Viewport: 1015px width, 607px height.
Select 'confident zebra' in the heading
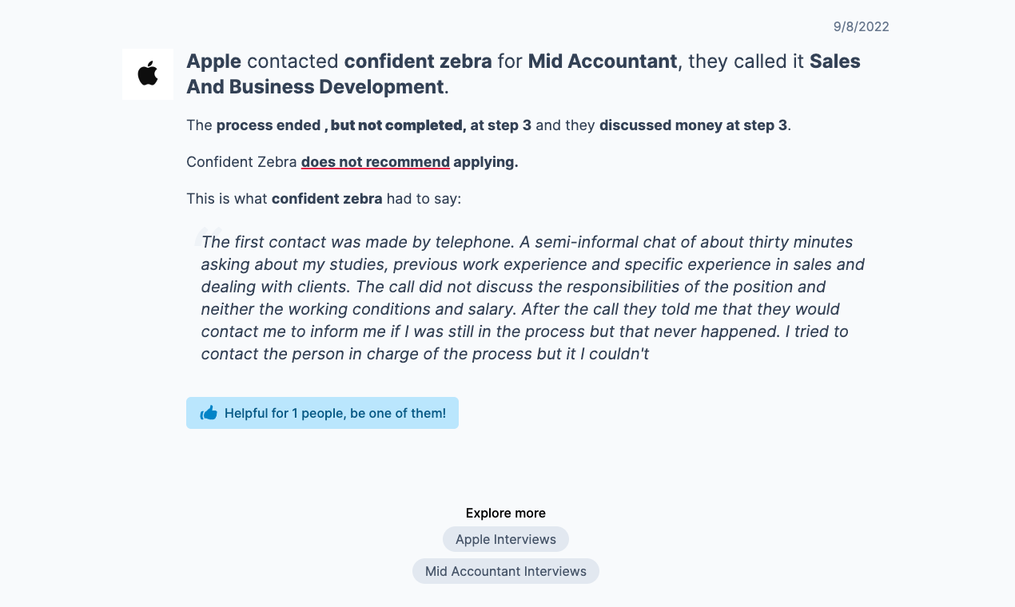pyautogui.click(x=418, y=61)
